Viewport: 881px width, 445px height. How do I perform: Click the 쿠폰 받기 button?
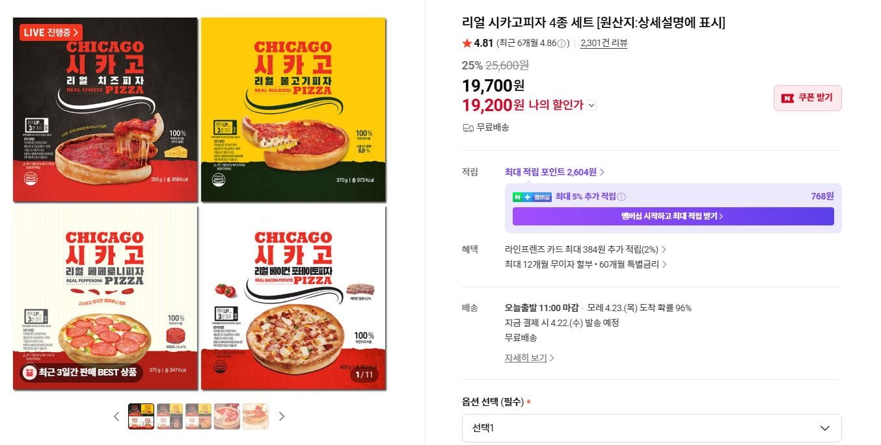coord(807,98)
